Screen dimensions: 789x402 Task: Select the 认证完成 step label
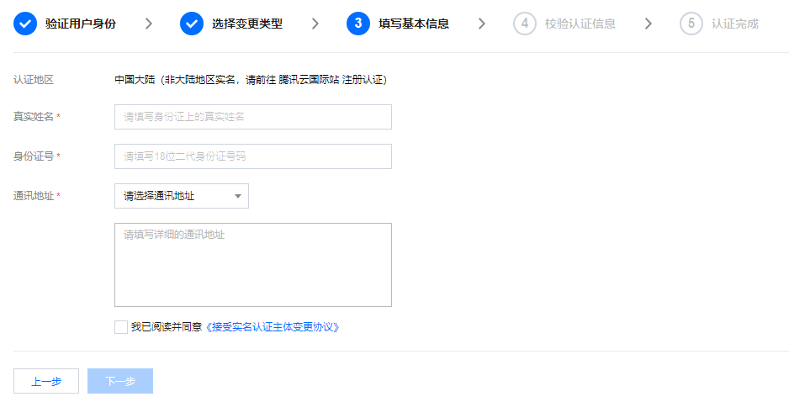point(734,24)
